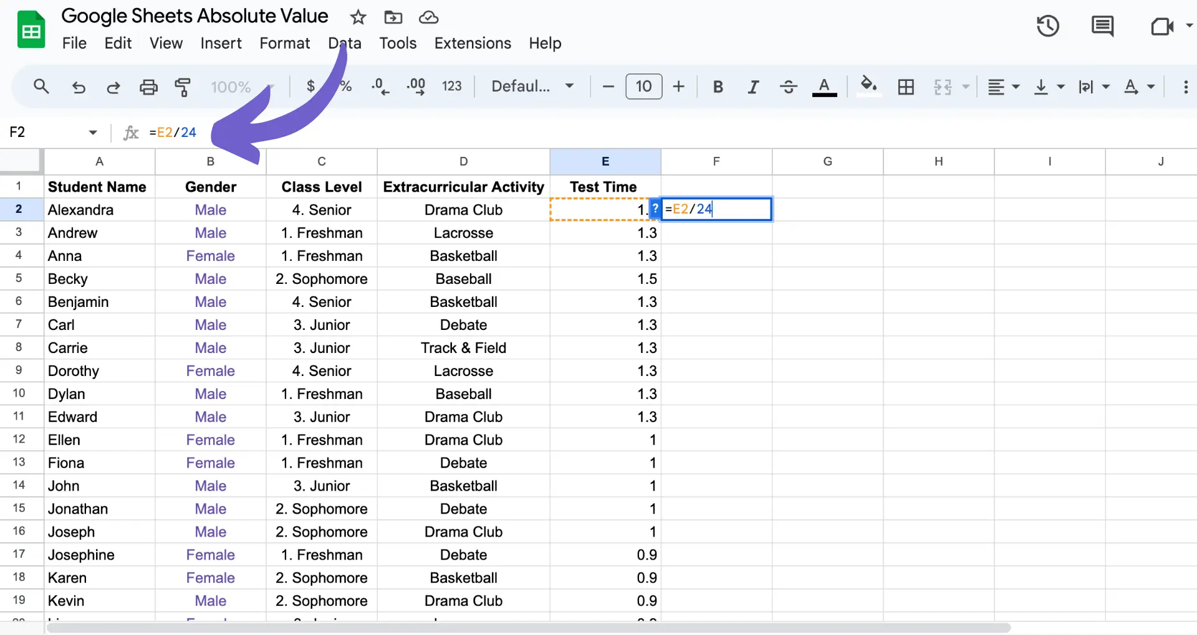Format as currency with dollar icon

(x=310, y=86)
